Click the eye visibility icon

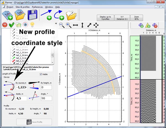point(25,25)
